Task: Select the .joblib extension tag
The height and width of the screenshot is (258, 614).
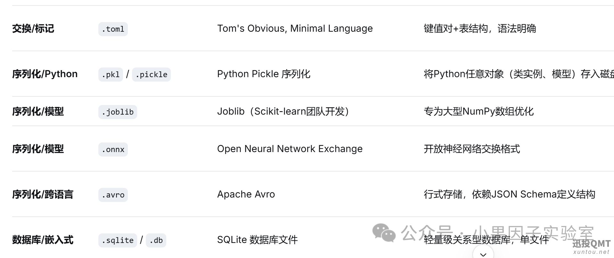Action: pos(118,112)
